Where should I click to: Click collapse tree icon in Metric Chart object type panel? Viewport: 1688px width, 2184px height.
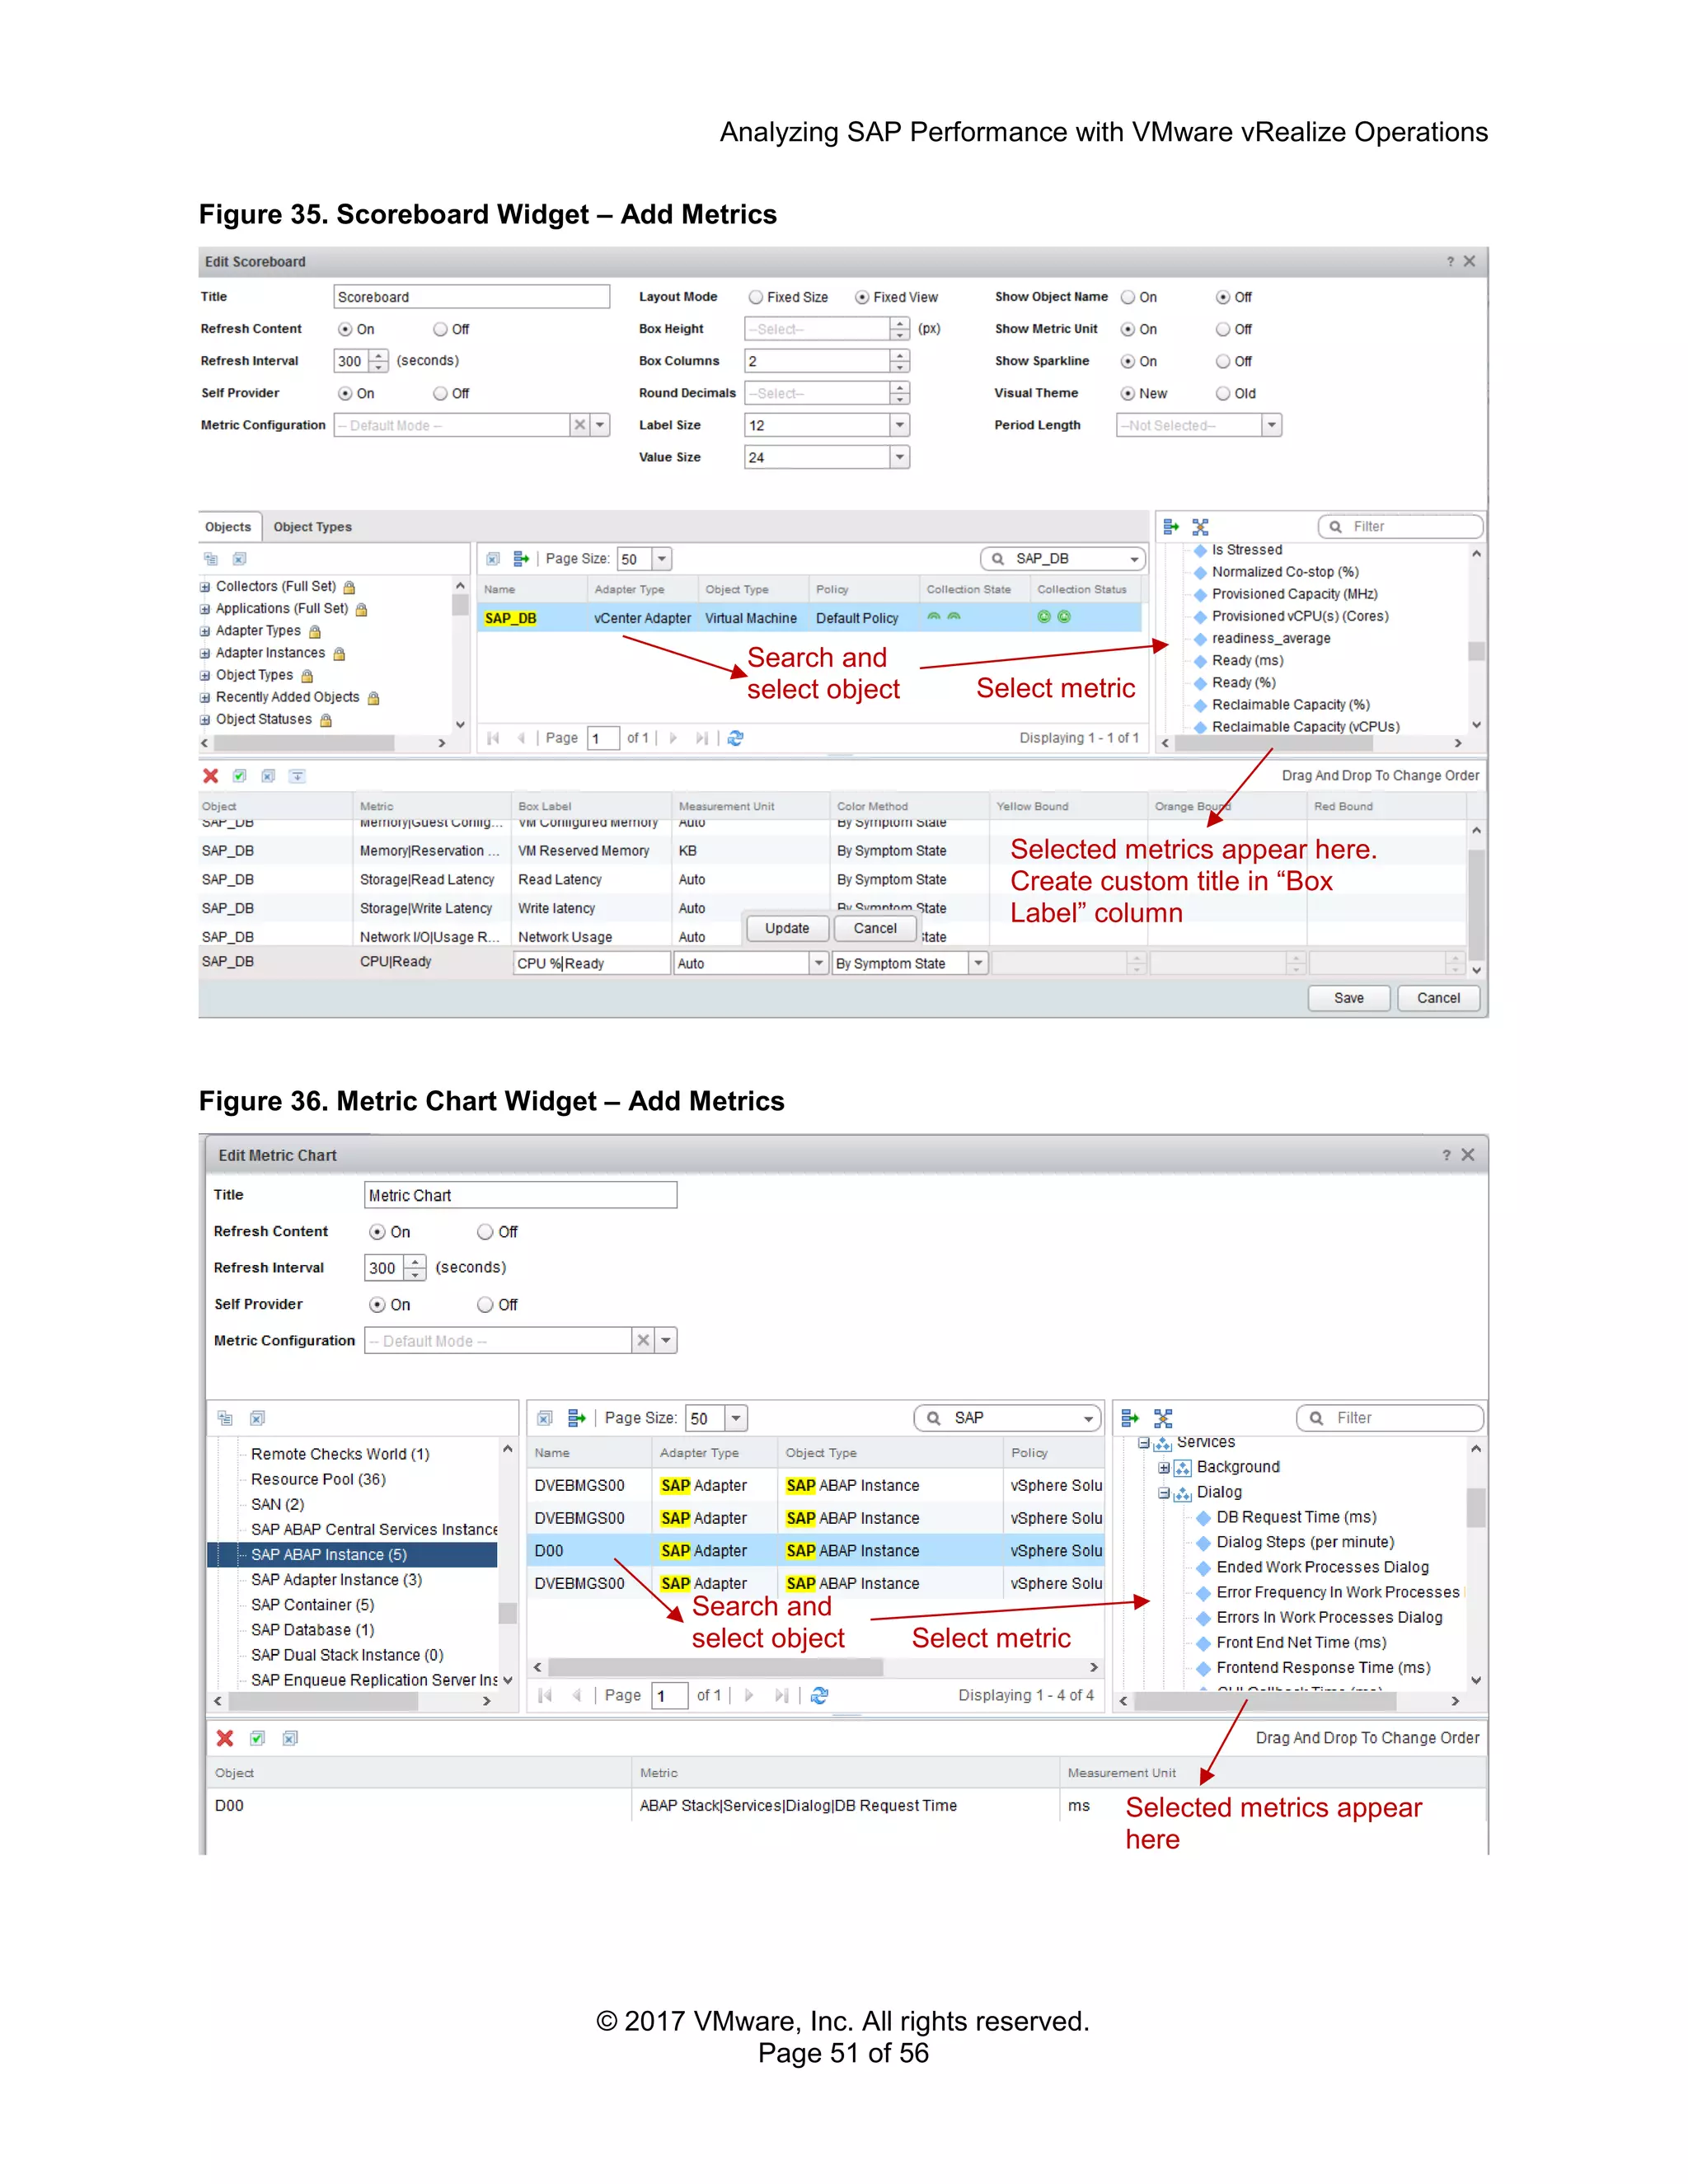pos(226,1418)
